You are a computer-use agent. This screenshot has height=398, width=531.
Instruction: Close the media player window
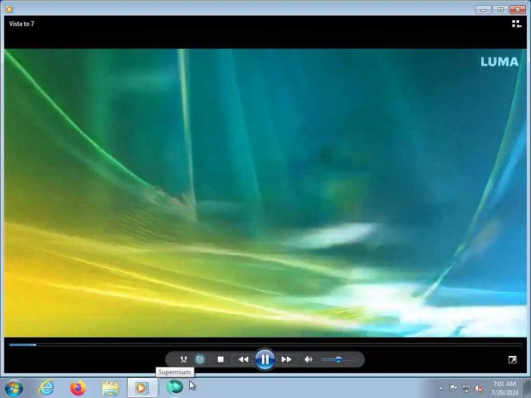coord(518,9)
